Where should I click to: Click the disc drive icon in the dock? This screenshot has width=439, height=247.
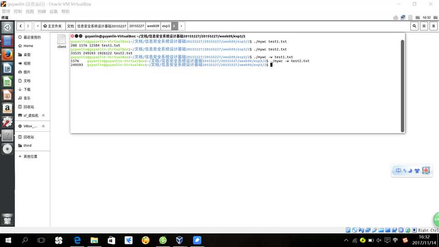pos(7,149)
